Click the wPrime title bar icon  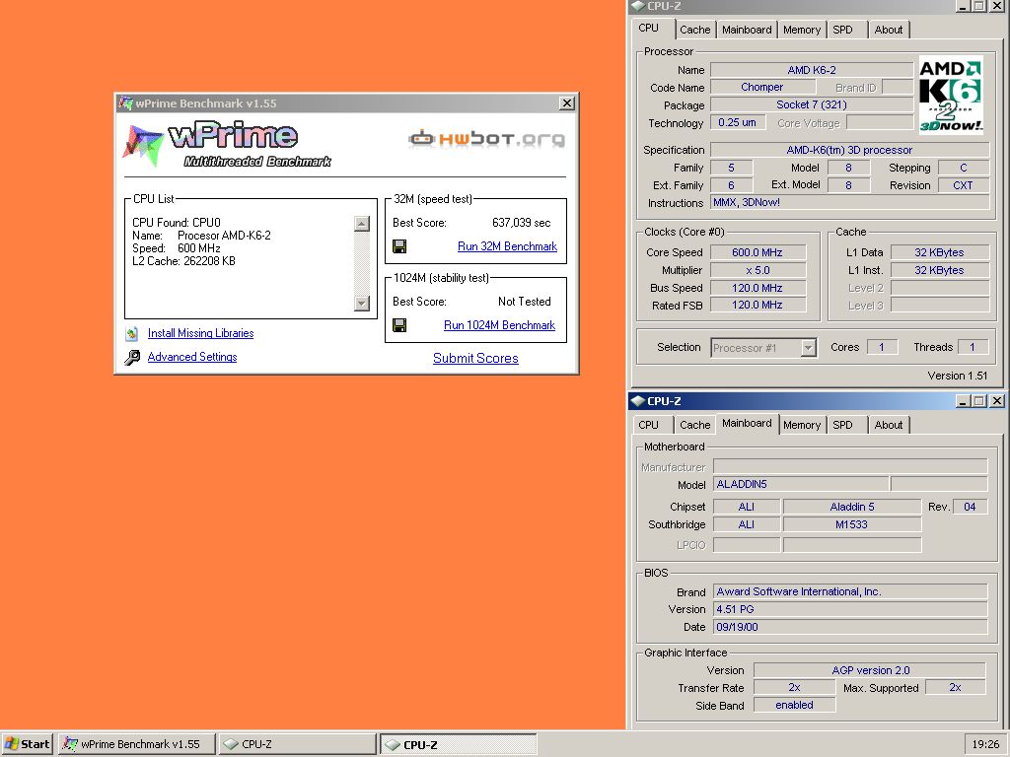coord(125,103)
